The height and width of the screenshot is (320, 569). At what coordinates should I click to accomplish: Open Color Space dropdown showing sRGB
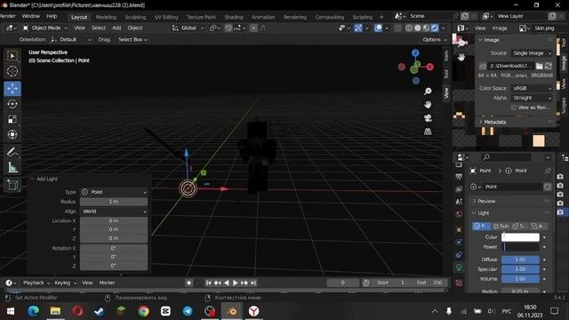pyautogui.click(x=532, y=89)
